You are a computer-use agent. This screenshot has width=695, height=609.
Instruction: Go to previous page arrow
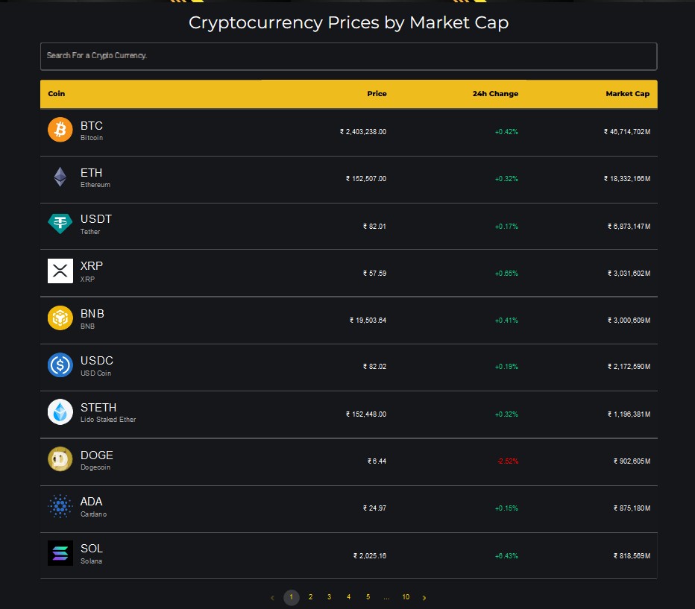pos(272,598)
